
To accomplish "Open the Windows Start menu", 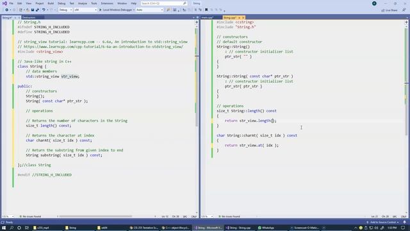I will click(4, 228).
